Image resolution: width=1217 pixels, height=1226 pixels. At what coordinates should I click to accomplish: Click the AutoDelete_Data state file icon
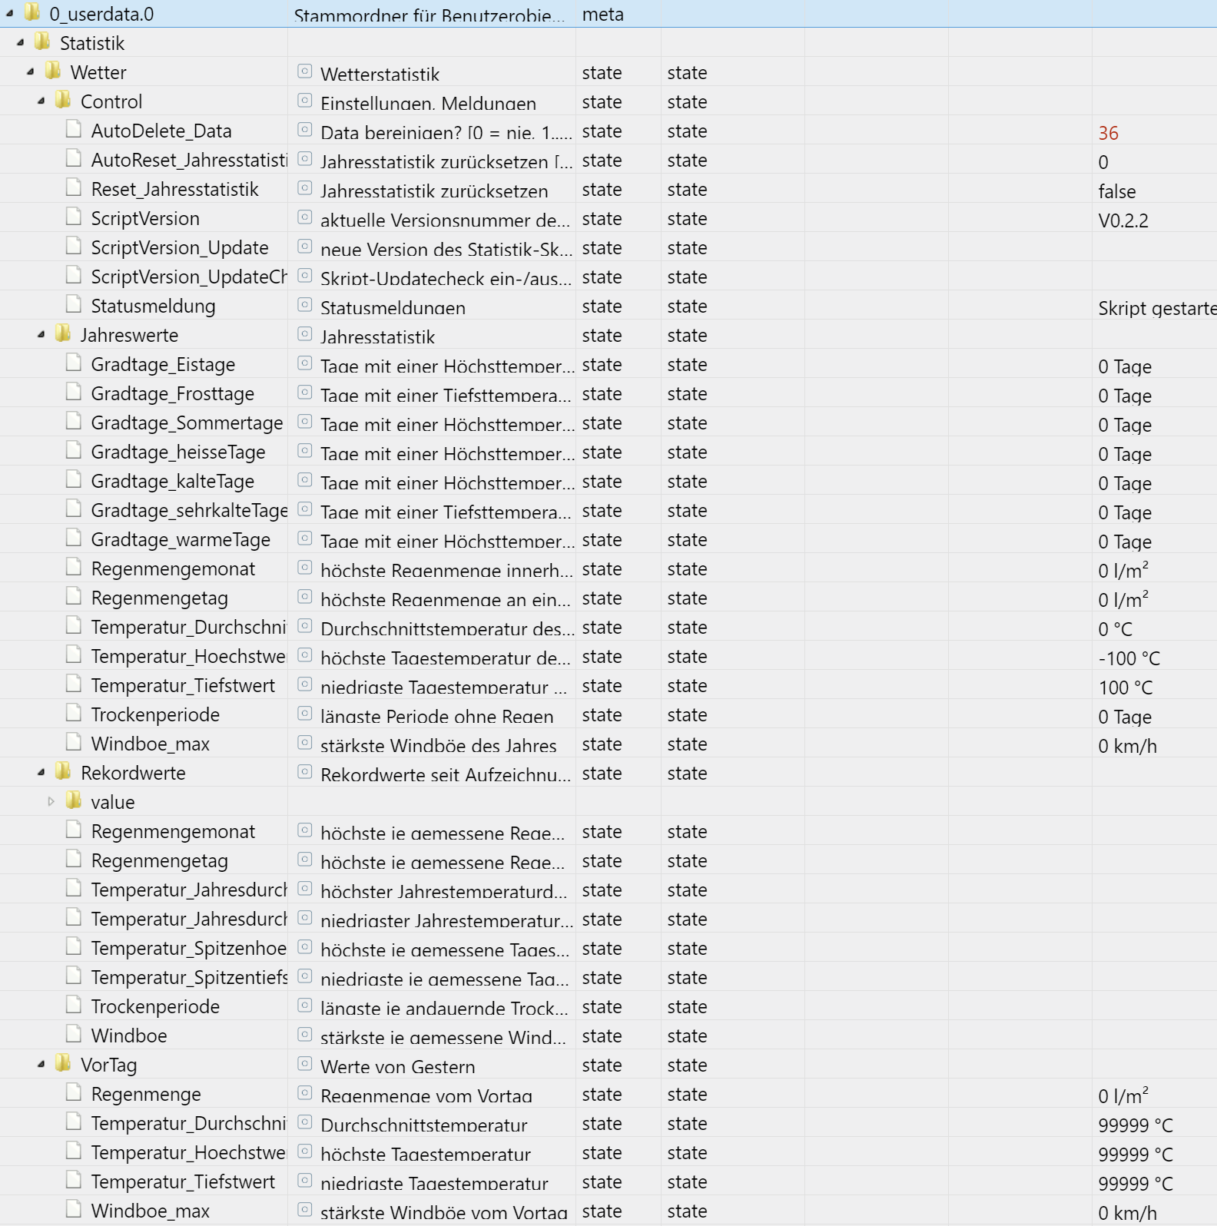(x=74, y=129)
